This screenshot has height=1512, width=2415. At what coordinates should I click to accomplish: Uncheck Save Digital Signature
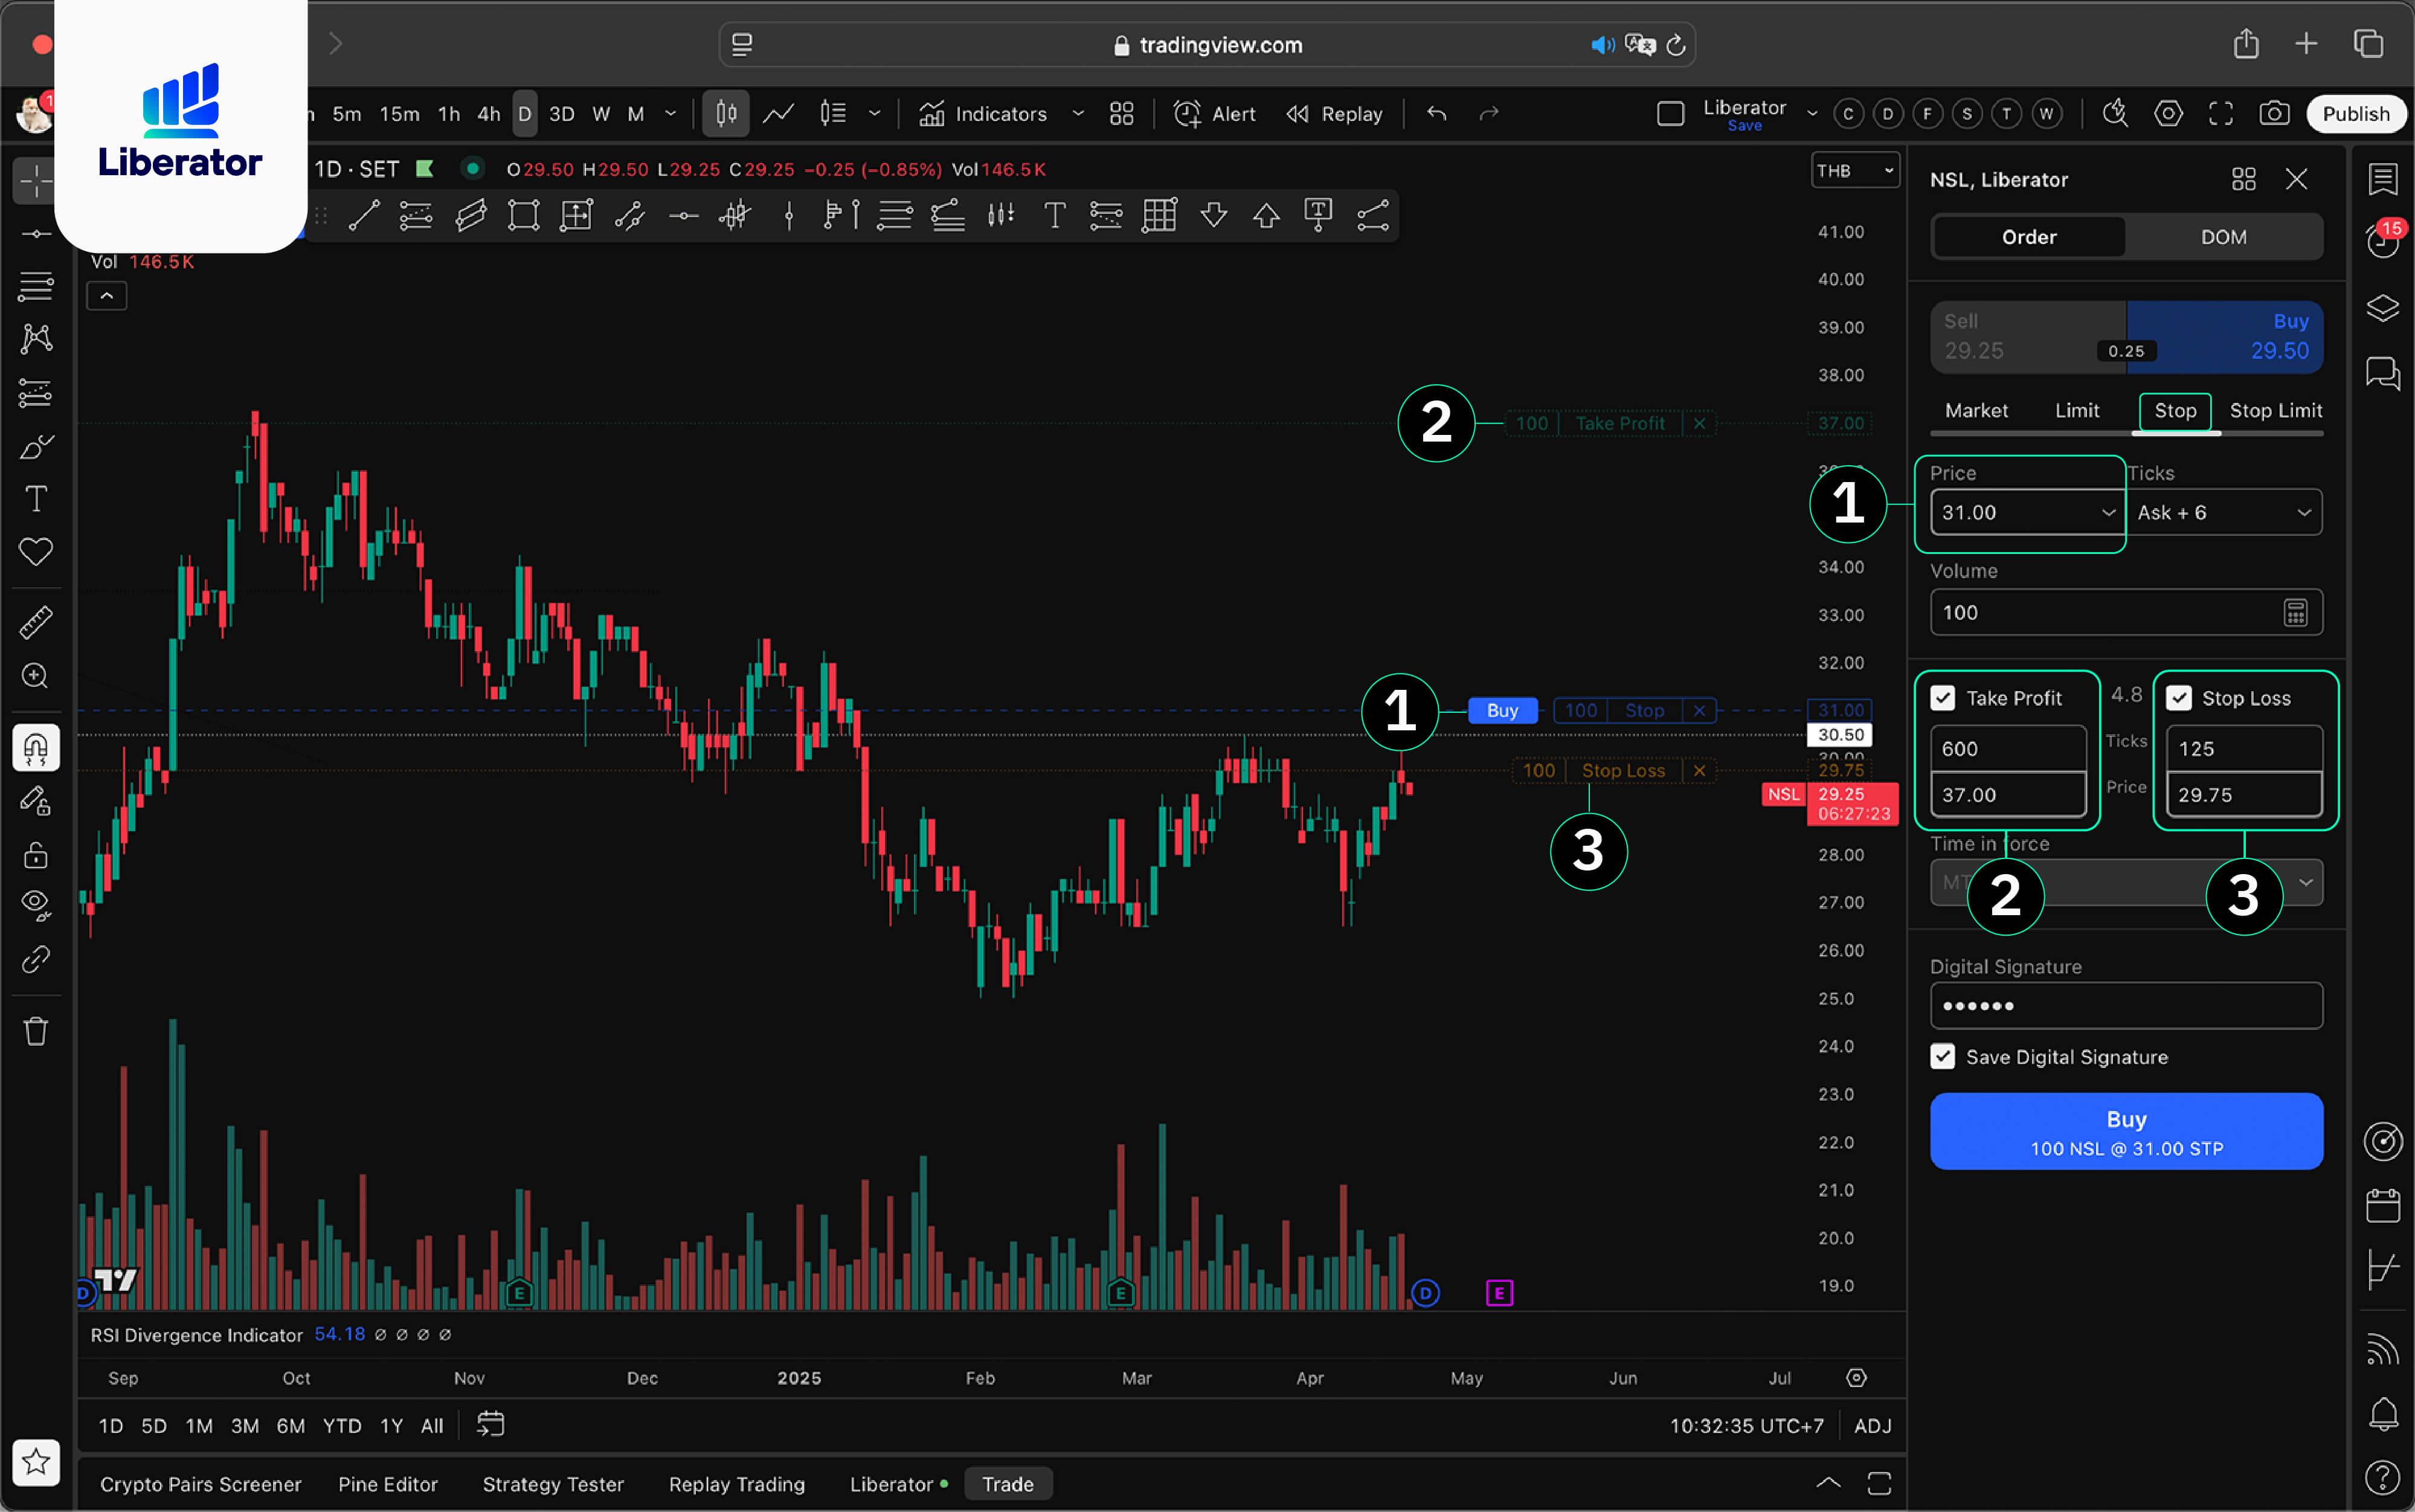click(x=1942, y=1057)
